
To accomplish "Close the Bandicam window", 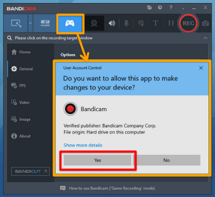I will pyautogui.click(x=205, y=8).
